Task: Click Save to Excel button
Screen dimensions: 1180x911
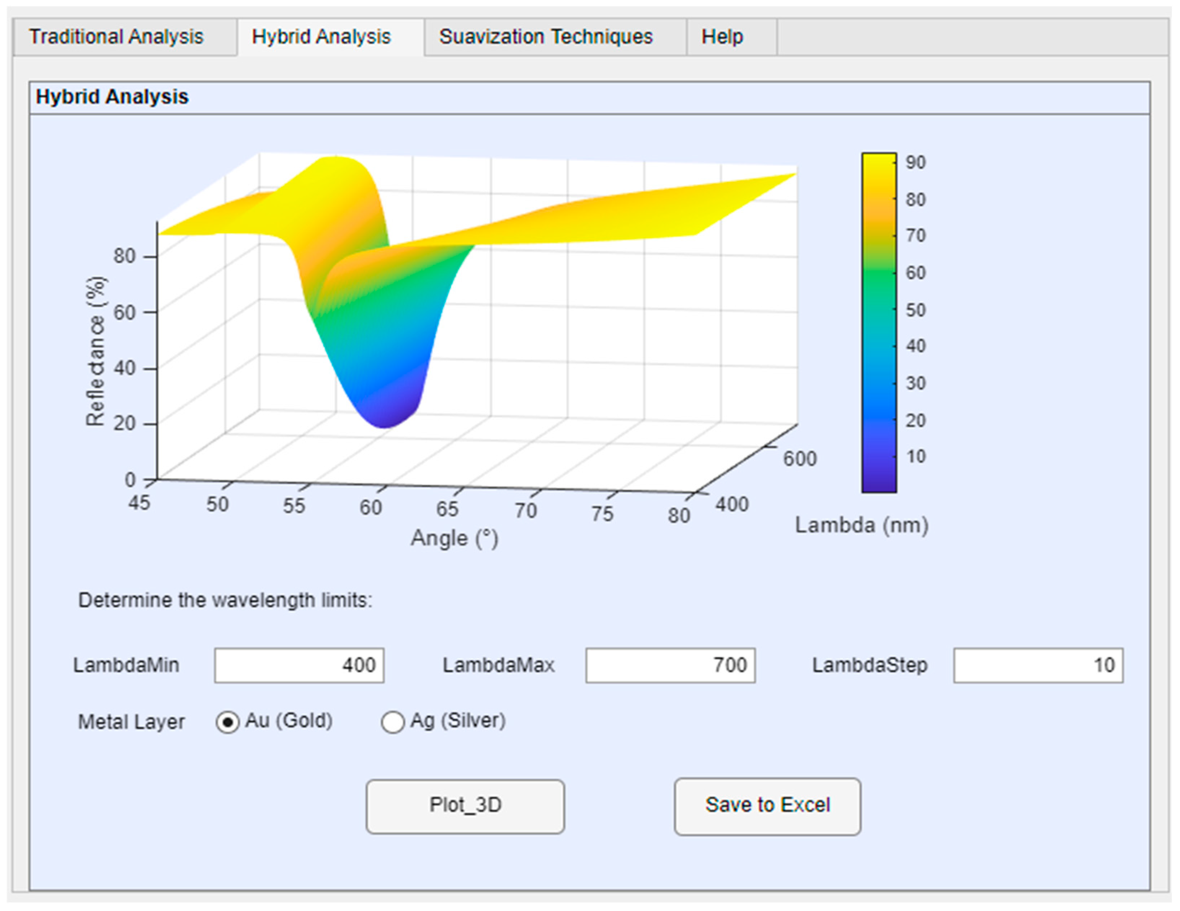Action: (x=767, y=806)
